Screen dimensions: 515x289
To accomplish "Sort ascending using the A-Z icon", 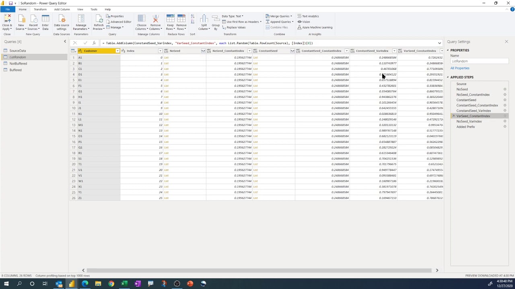I will tap(192, 16).
